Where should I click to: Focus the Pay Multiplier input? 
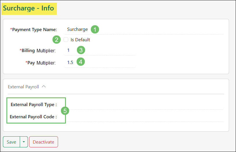click(100, 62)
